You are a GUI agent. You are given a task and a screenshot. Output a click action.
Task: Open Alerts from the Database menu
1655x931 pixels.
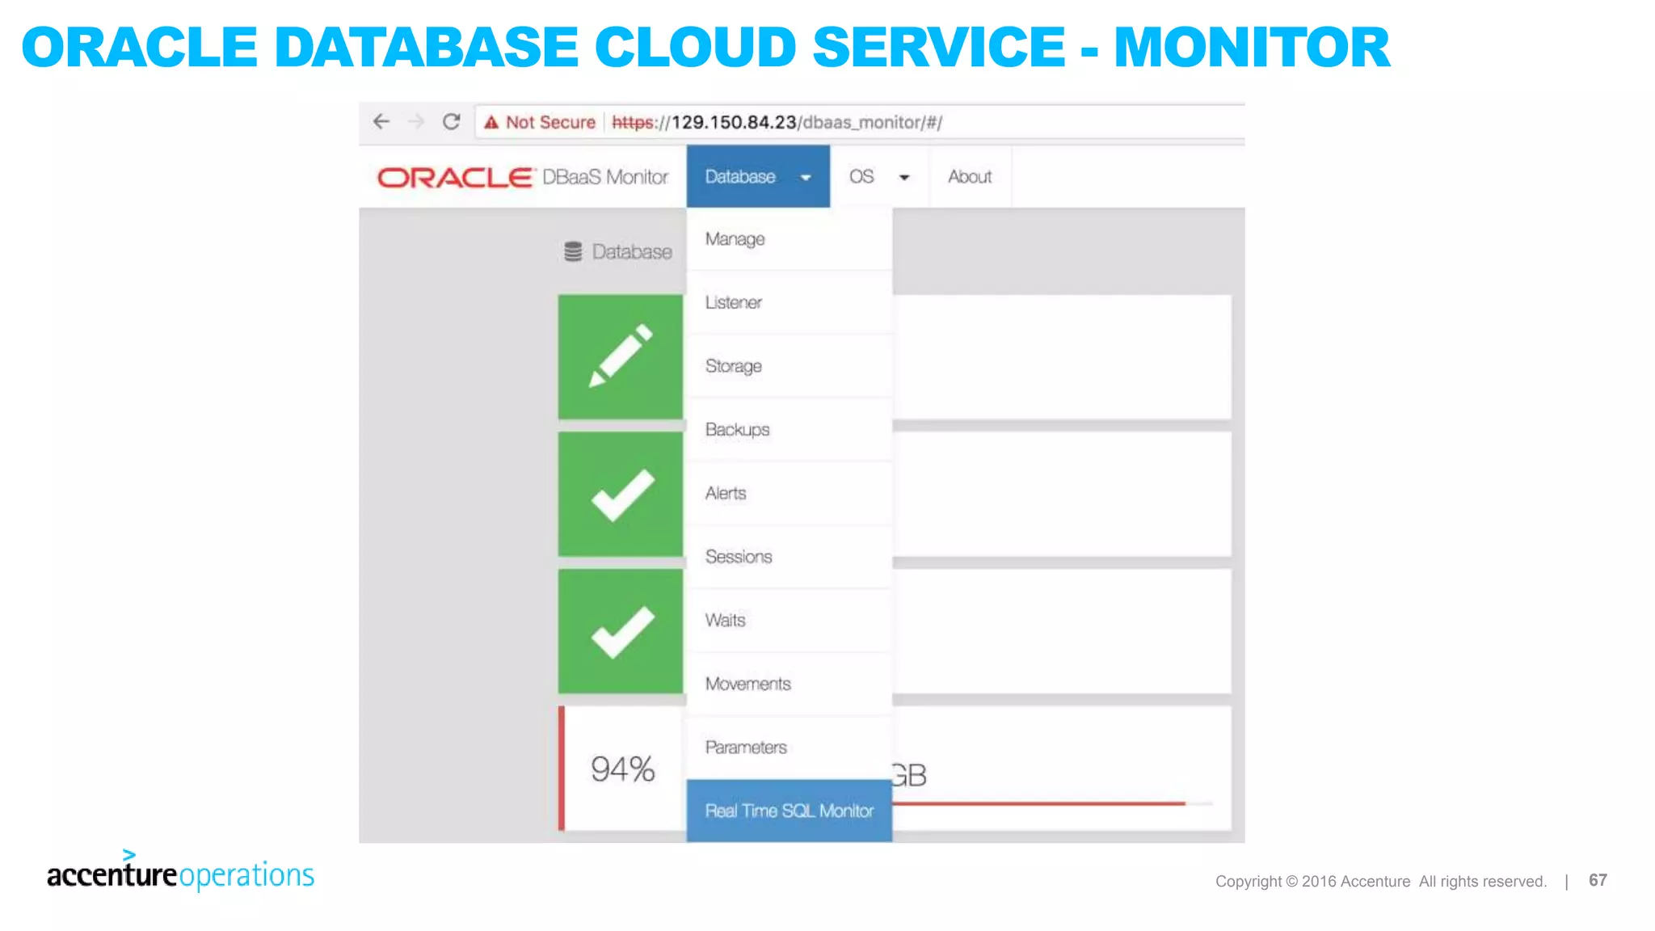[790, 493]
